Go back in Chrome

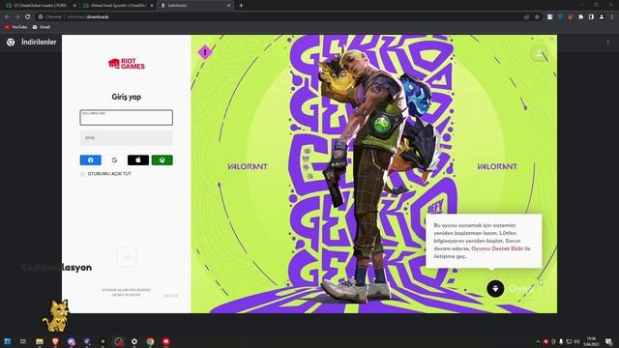coord(7,17)
